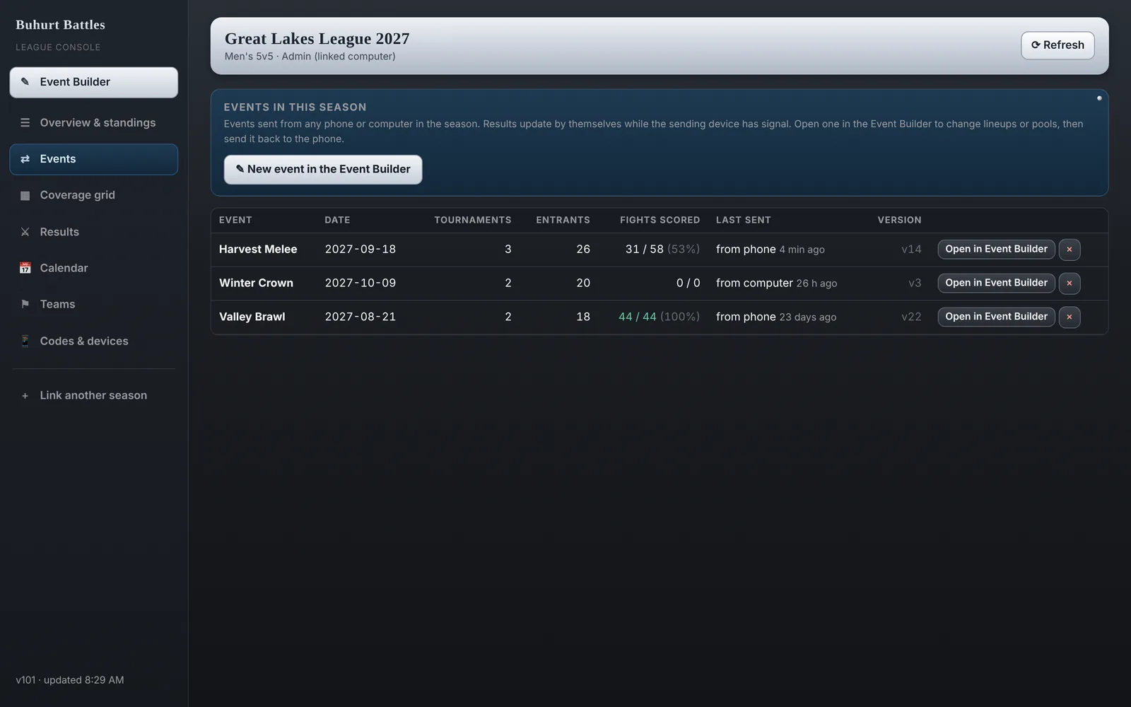Click the list icon for Overview & standings
Screen dimensions: 1131x707
click(25, 123)
